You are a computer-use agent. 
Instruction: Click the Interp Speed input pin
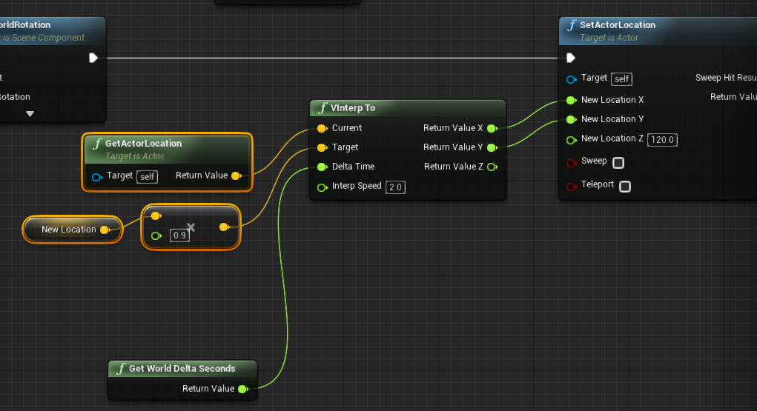pos(323,187)
